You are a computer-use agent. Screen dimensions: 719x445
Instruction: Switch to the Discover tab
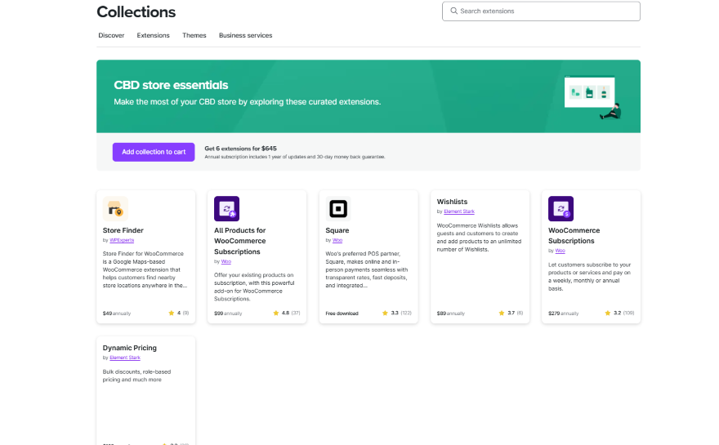point(111,35)
